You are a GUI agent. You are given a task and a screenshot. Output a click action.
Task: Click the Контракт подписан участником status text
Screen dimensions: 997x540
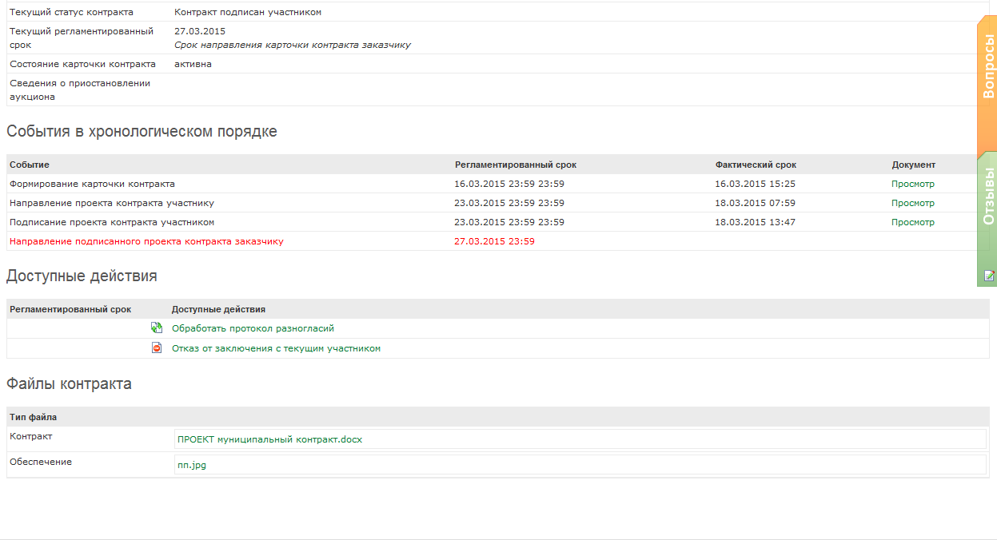pyautogui.click(x=248, y=12)
